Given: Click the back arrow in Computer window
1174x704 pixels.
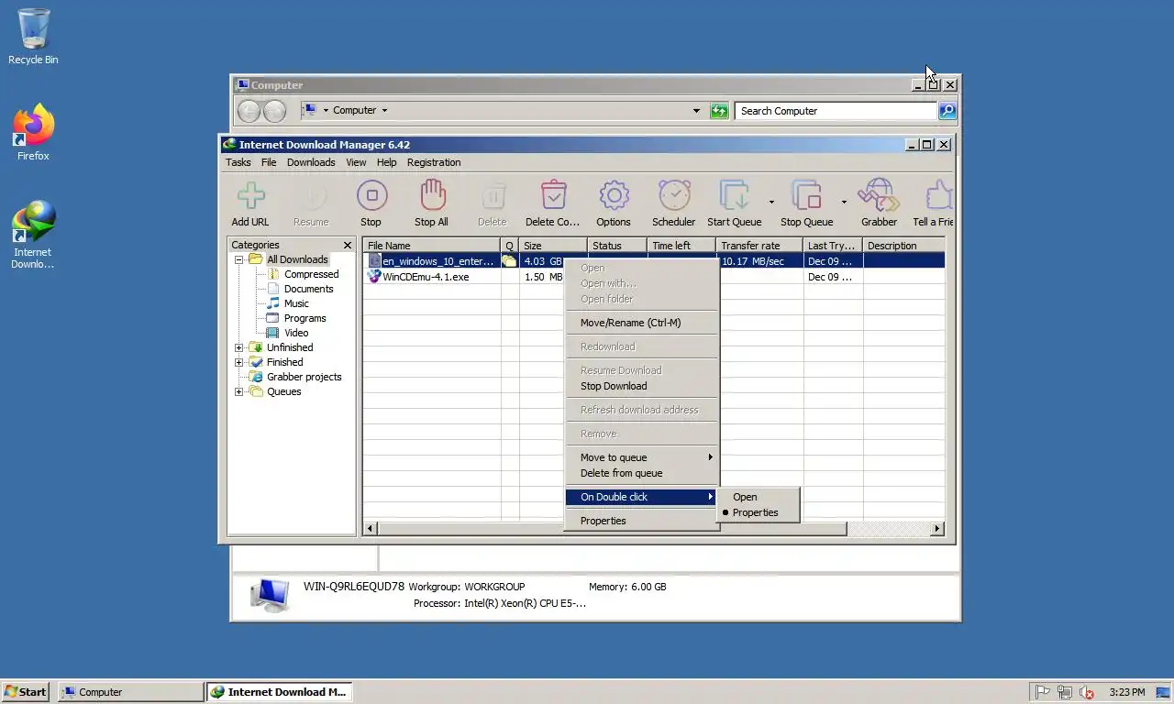Looking at the screenshot, I should coord(249,111).
